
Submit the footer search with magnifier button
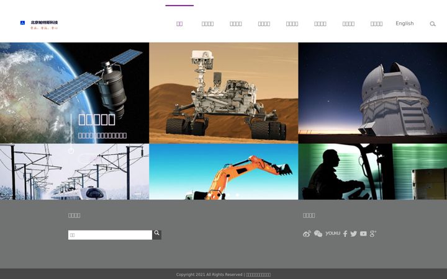click(157, 234)
